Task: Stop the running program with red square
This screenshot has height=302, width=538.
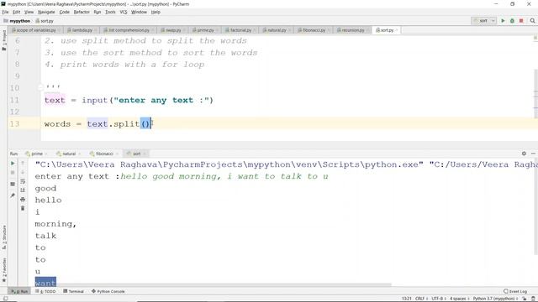Action: pyautogui.click(x=521, y=21)
